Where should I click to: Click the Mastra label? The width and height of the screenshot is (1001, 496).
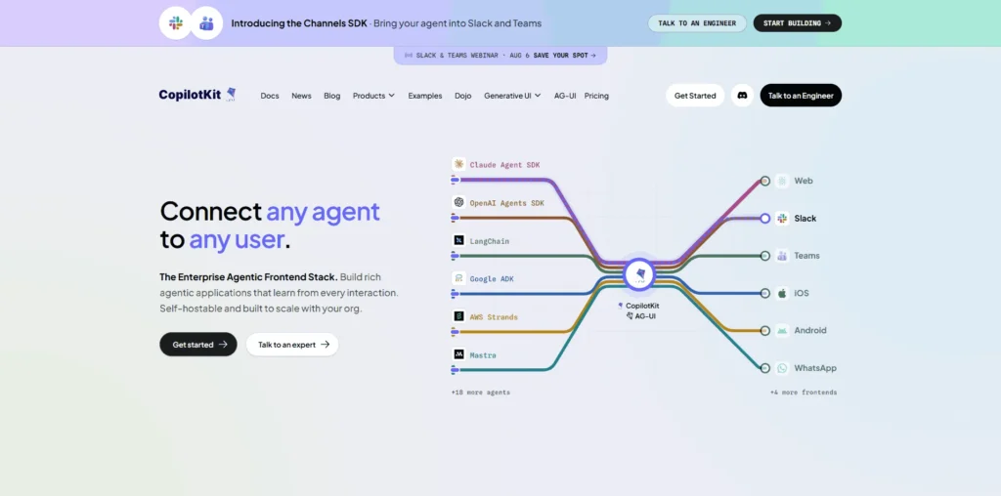pos(483,355)
